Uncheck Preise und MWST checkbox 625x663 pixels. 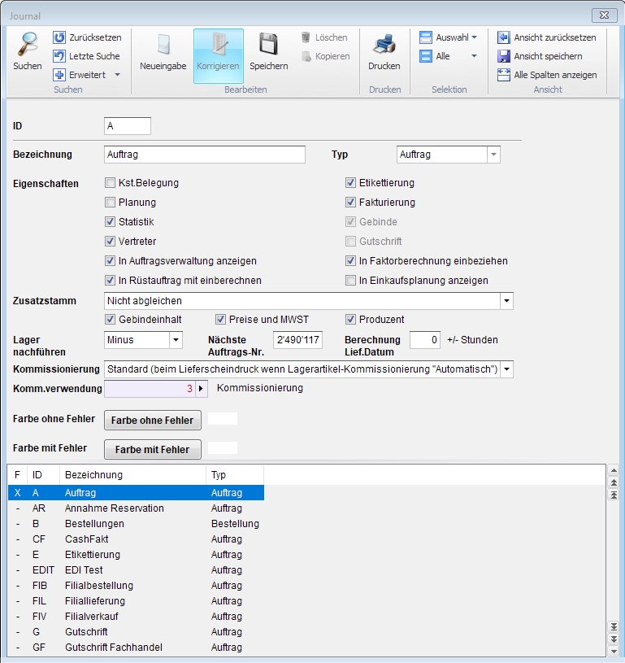[220, 319]
